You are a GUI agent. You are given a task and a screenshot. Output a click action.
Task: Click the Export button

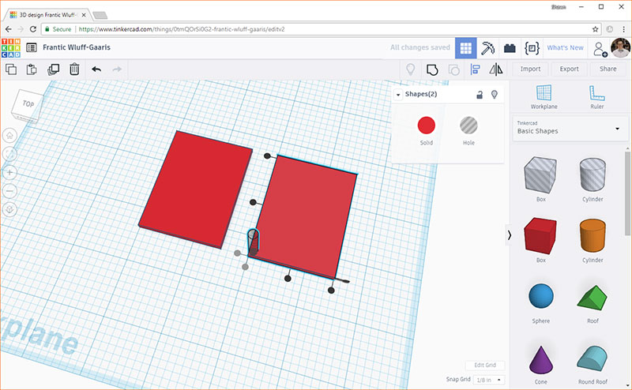pyautogui.click(x=569, y=69)
